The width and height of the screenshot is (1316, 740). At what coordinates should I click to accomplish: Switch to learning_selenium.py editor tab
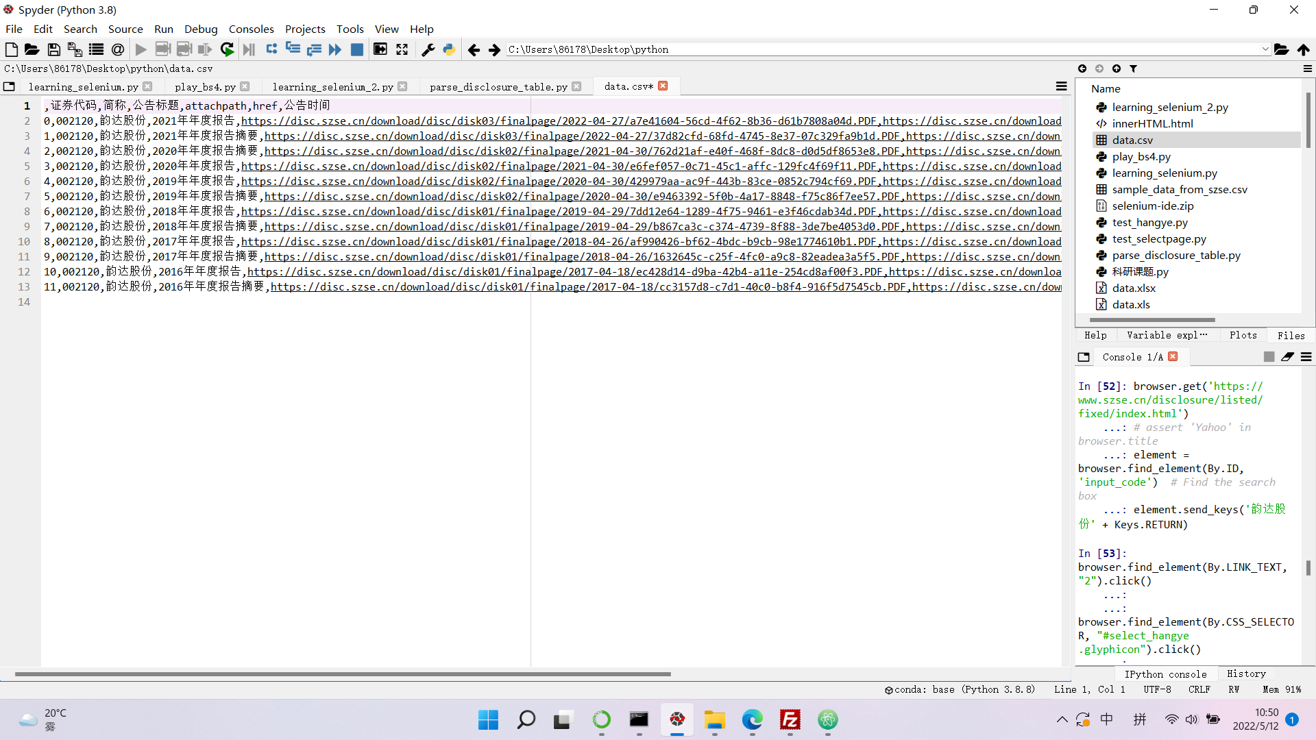point(84,86)
